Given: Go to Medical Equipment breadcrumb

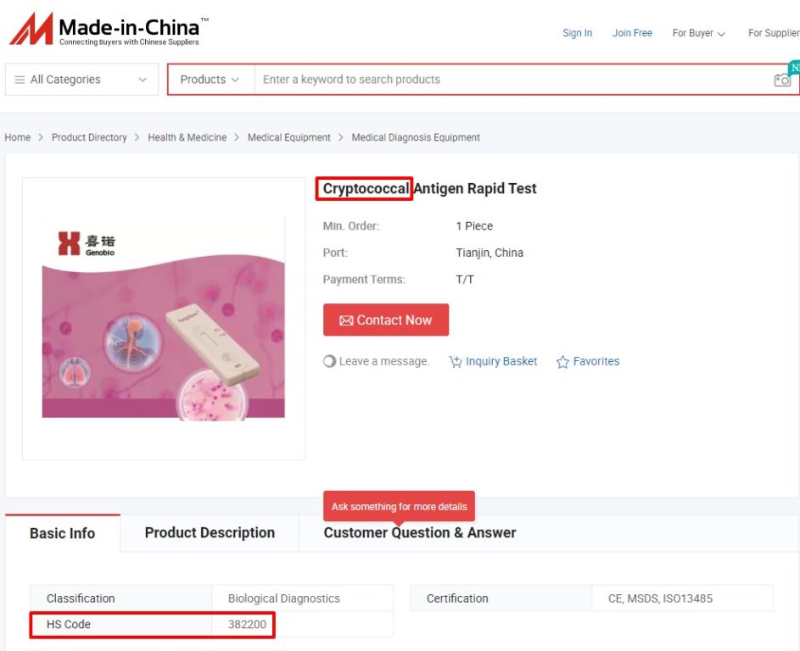Looking at the screenshot, I should [x=288, y=137].
